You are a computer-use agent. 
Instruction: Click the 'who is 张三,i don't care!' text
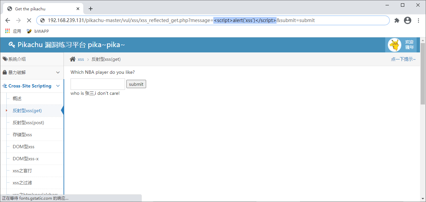[x=95, y=93]
